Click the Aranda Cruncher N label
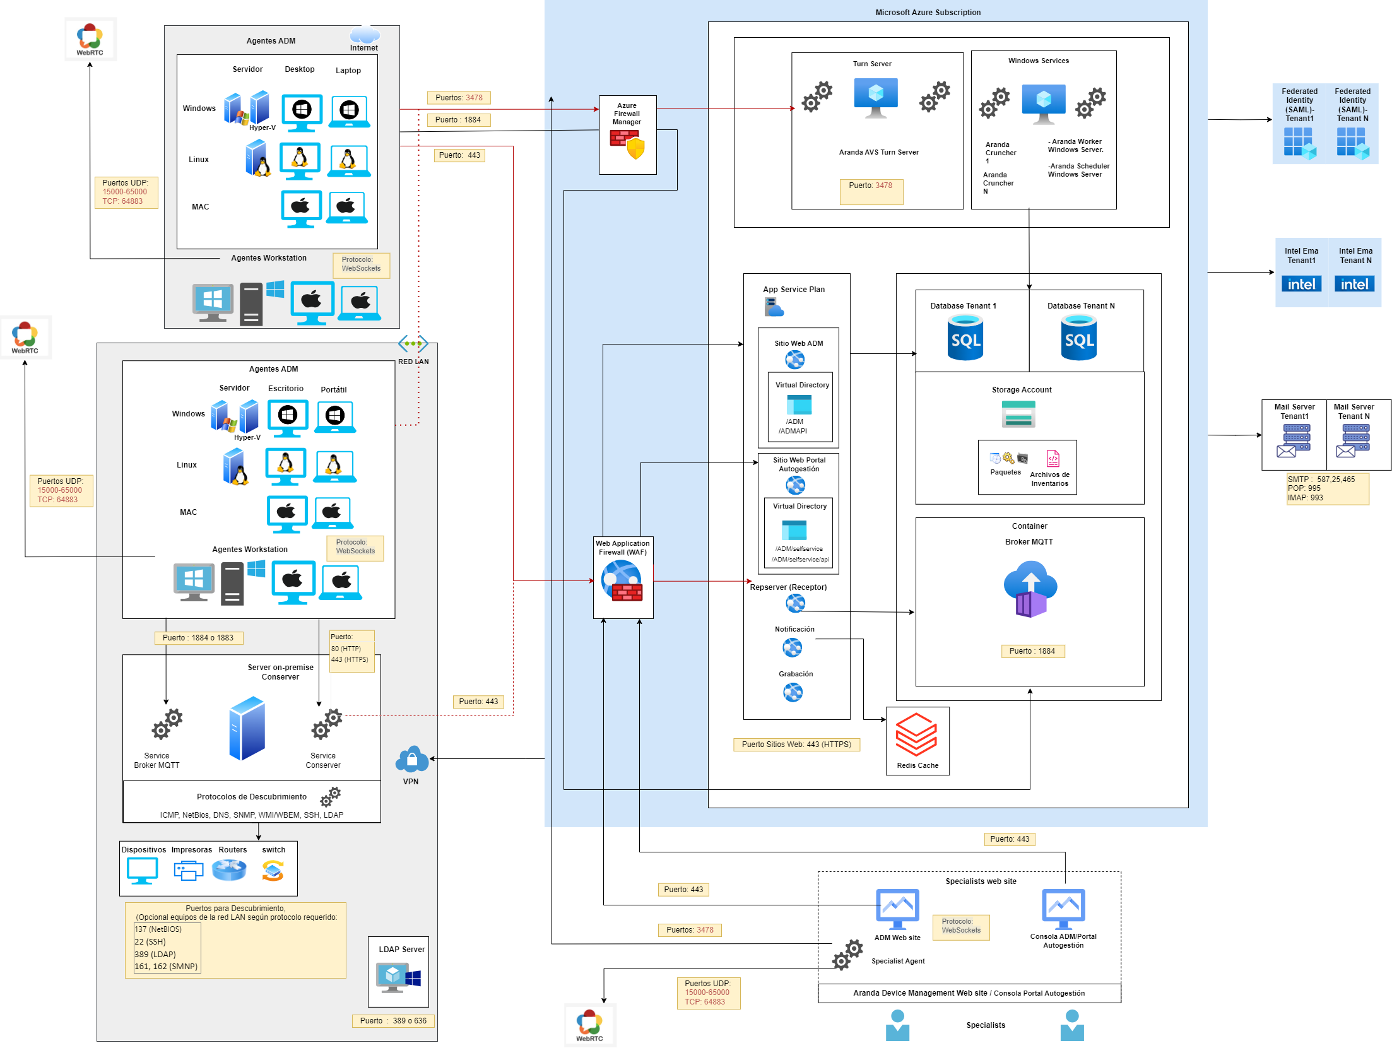Screen dimensions: 1392x1048 pyautogui.click(x=998, y=183)
